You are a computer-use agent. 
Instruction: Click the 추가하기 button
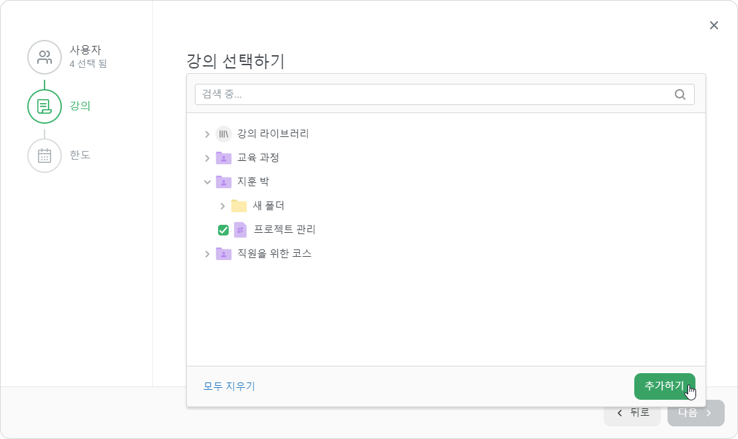point(665,386)
